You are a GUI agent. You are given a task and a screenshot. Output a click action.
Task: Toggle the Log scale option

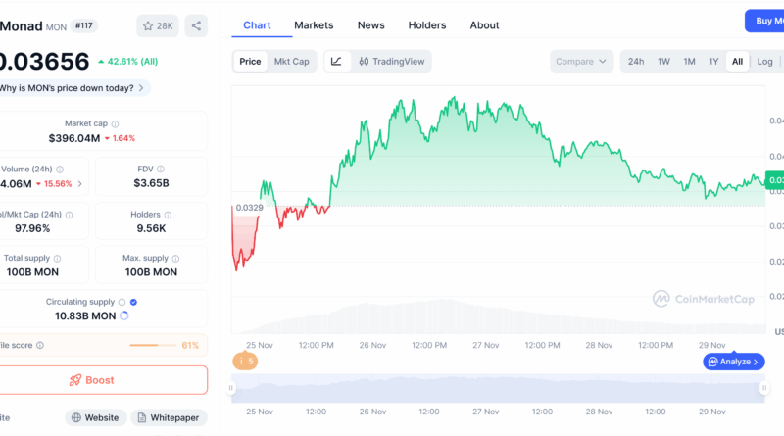(x=765, y=61)
